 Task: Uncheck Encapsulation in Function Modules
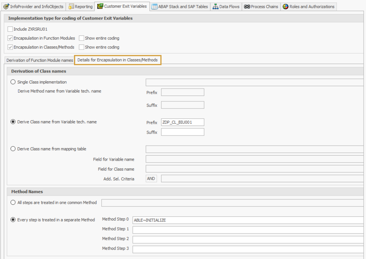coord(10,38)
